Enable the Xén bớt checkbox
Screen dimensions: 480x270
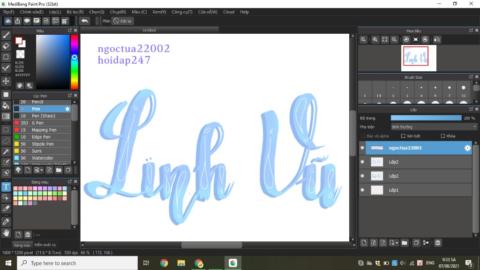[403, 136]
